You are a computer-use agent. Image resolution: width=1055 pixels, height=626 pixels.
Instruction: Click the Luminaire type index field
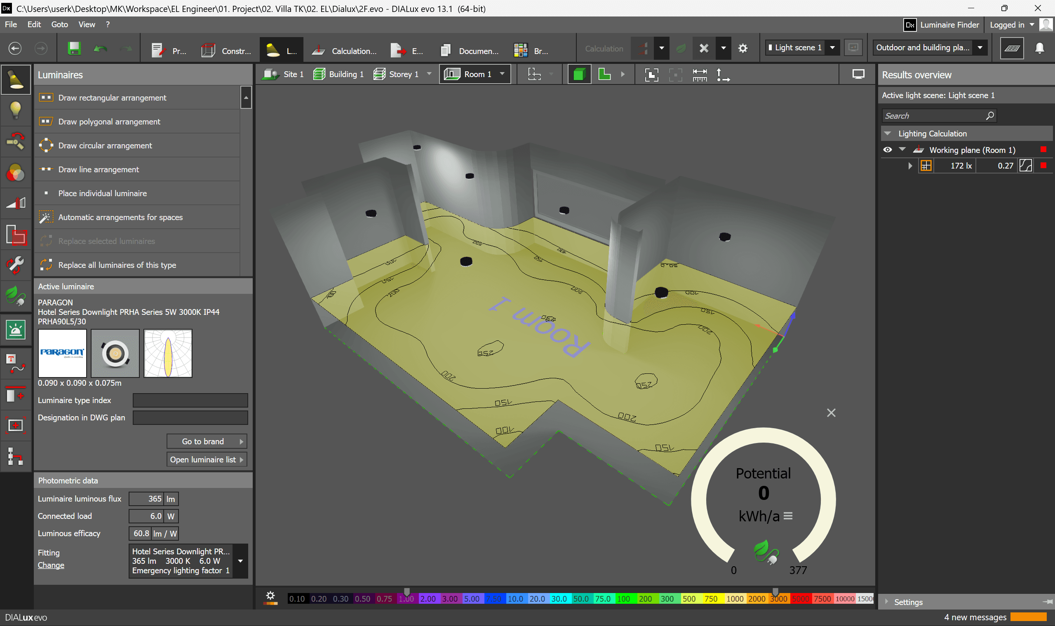tap(190, 400)
